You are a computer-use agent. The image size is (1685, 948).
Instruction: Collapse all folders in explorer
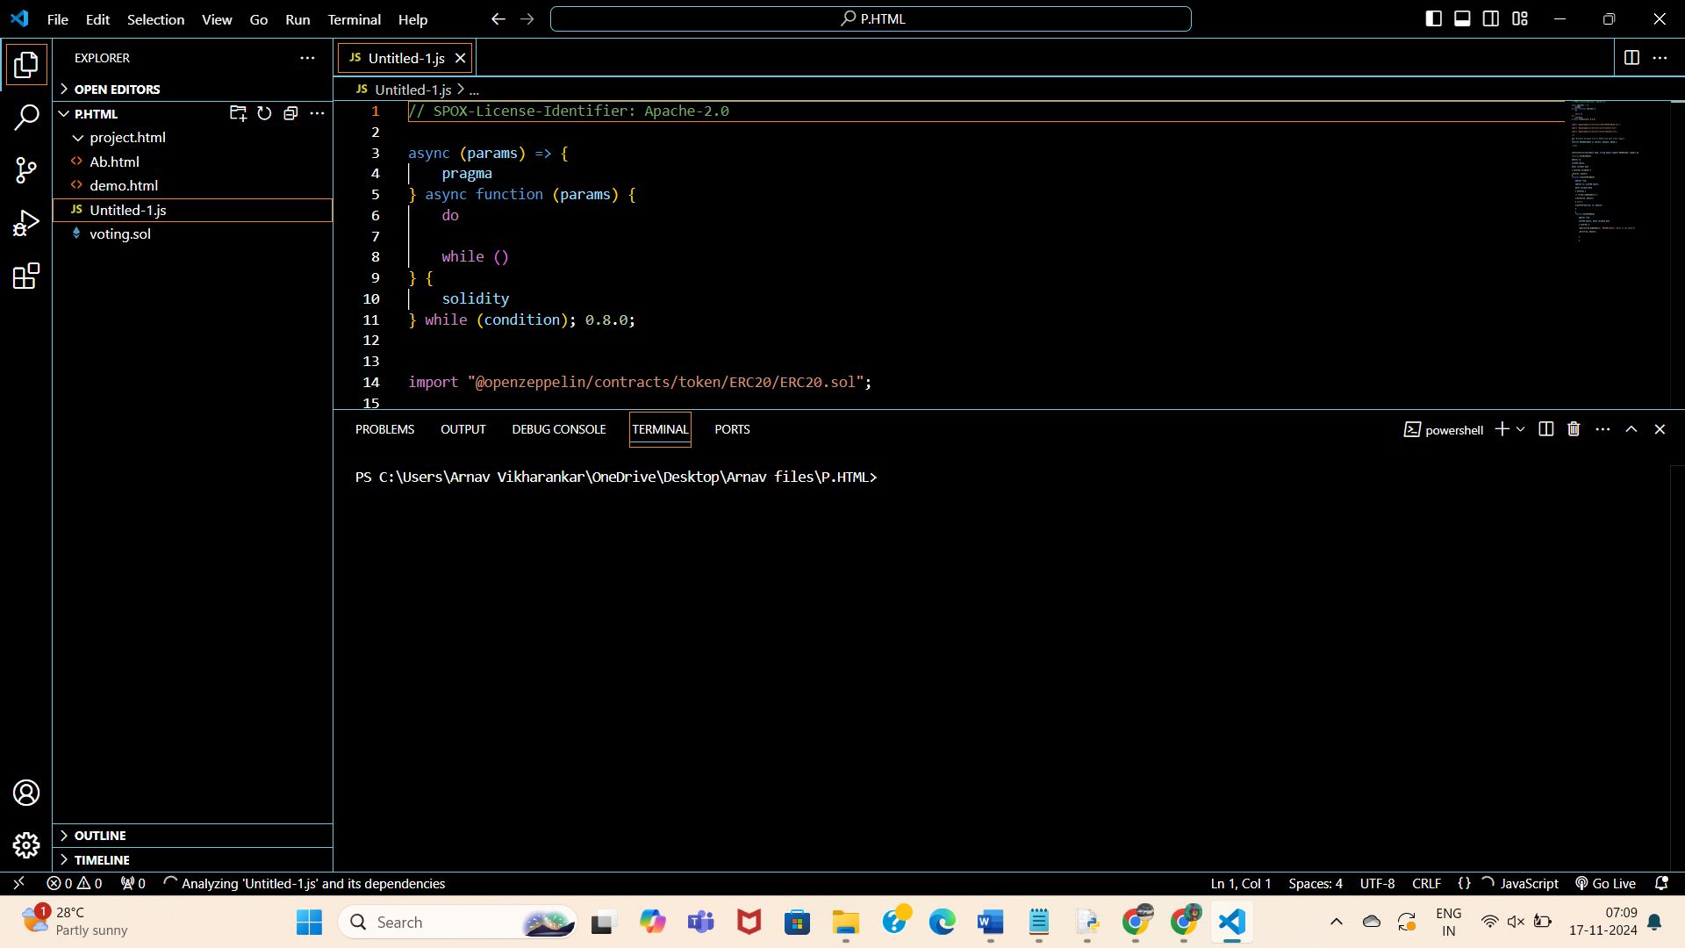[x=290, y=113]
